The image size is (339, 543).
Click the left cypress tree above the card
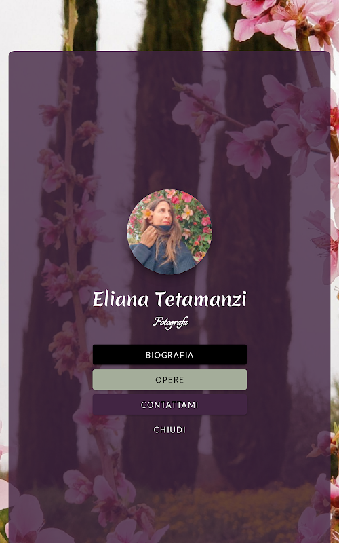pos(80,25)
